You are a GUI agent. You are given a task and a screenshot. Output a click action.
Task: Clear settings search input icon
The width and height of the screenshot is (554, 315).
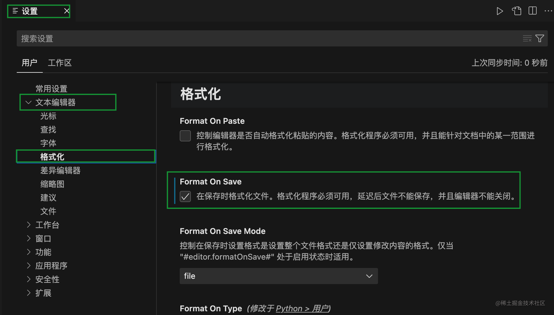527,39
